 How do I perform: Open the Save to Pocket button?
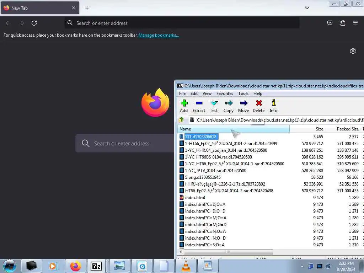(x=330, y=23)
